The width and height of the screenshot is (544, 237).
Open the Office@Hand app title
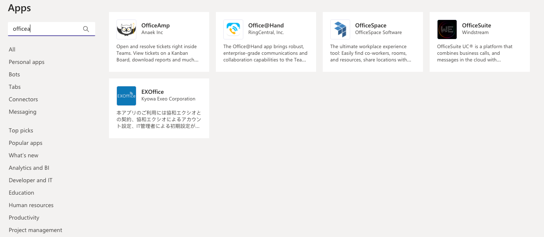(x=266, y=25)
